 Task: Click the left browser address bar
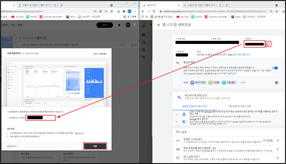pyautogui.click(x=46, y=11)
